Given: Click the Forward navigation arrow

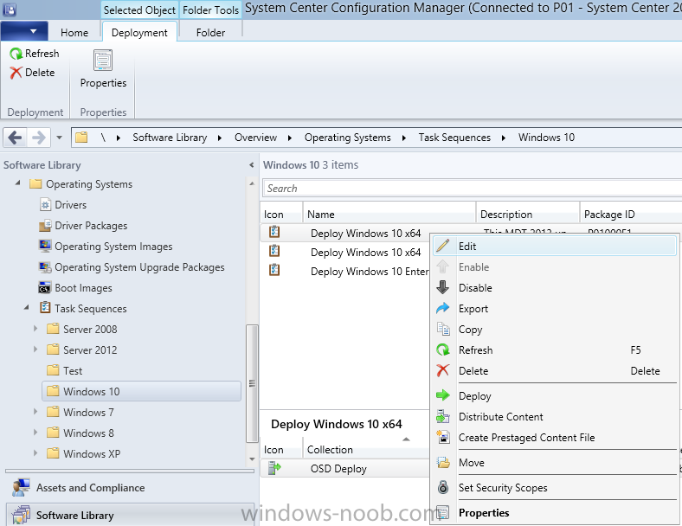Looking at the screenshot, I should [x=39, y=138].
